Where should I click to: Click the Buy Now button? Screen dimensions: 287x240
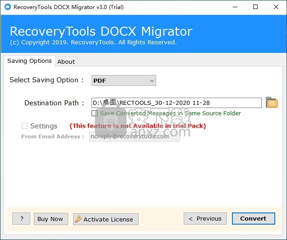click(x=51, y=219)
